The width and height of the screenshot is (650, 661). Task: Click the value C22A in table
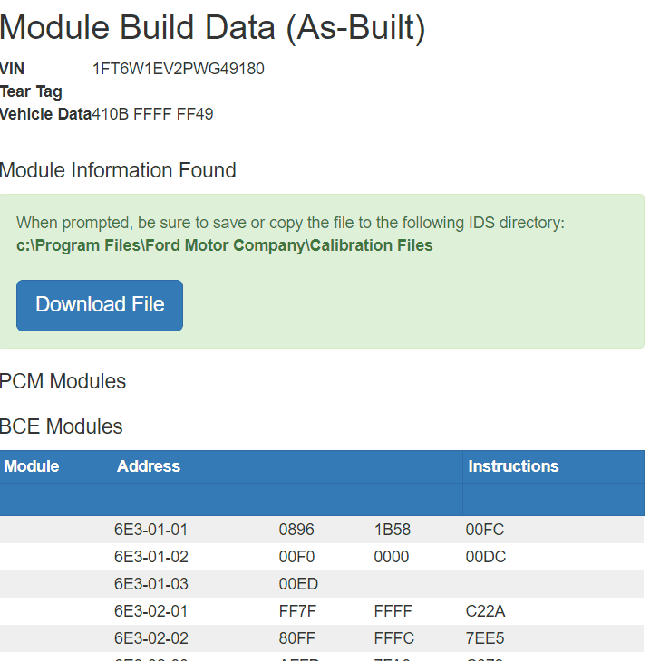point(485,611)
